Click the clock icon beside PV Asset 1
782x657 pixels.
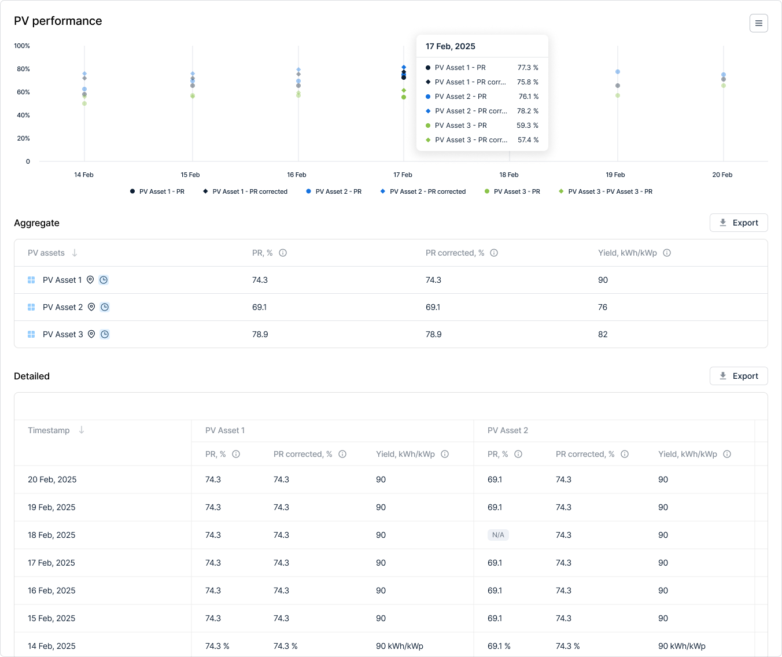(104, 280)
